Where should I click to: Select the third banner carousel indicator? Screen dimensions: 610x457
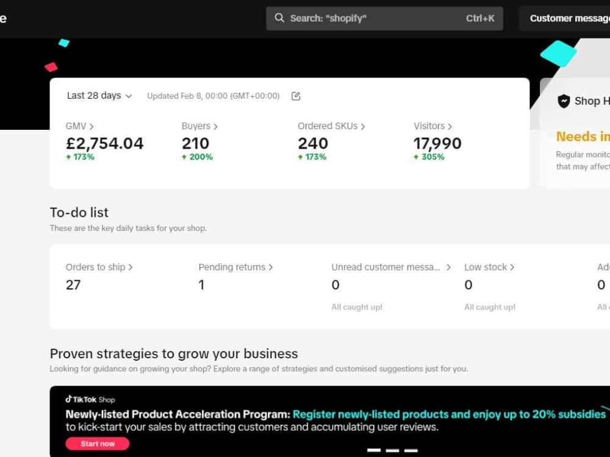[411, 450]
